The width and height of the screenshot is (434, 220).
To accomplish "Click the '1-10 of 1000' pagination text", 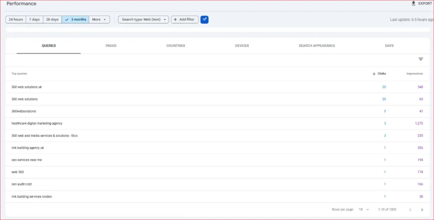I will 387,209.
